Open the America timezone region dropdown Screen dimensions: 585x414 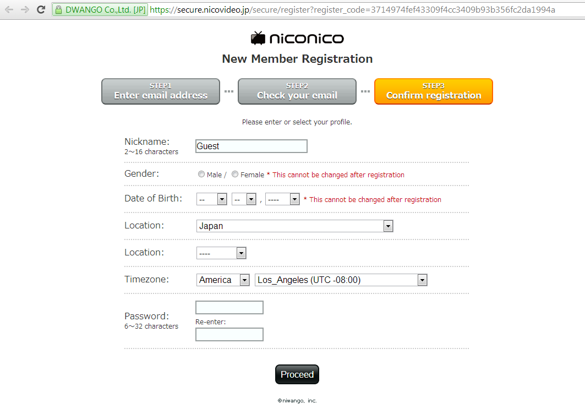pos(223,280)
